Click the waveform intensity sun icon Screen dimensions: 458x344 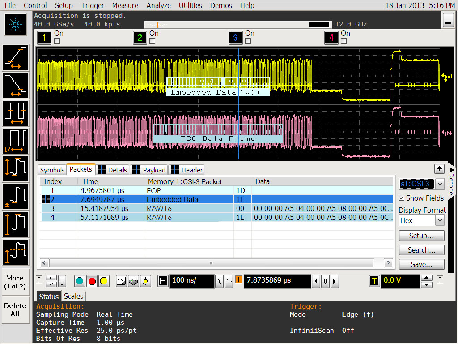tap(145, 281)
